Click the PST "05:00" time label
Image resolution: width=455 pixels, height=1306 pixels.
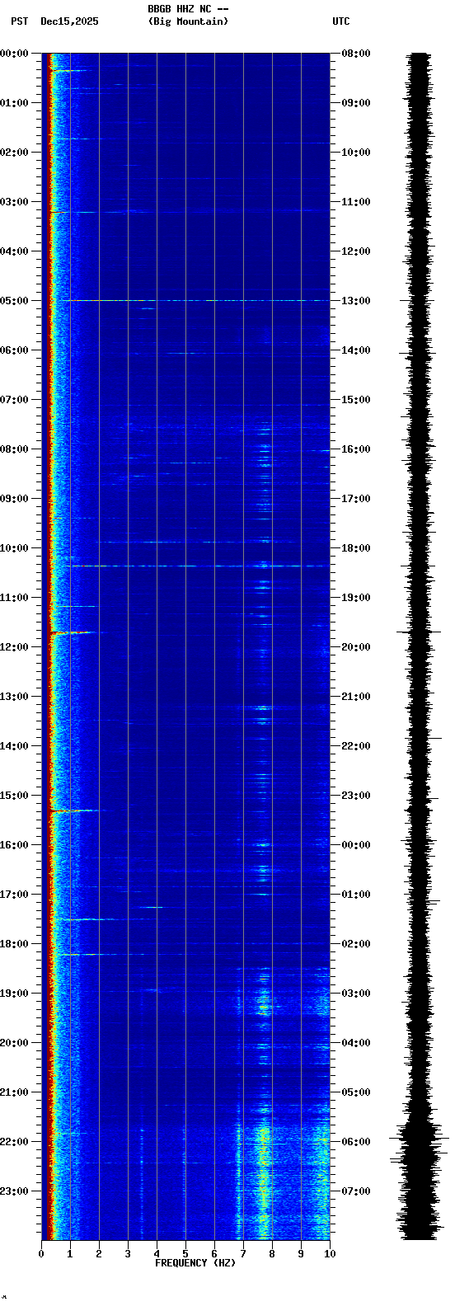click(14, 301)
